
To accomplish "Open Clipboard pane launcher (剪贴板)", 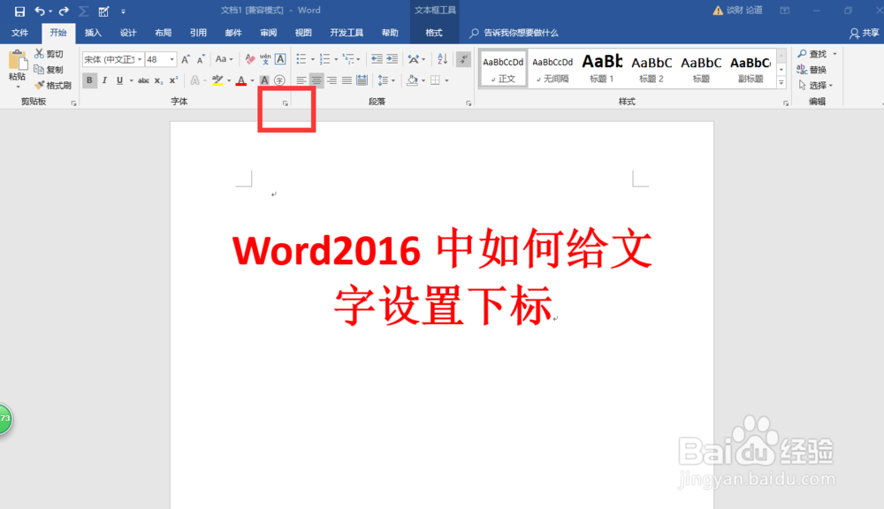I will click(74, 103).
